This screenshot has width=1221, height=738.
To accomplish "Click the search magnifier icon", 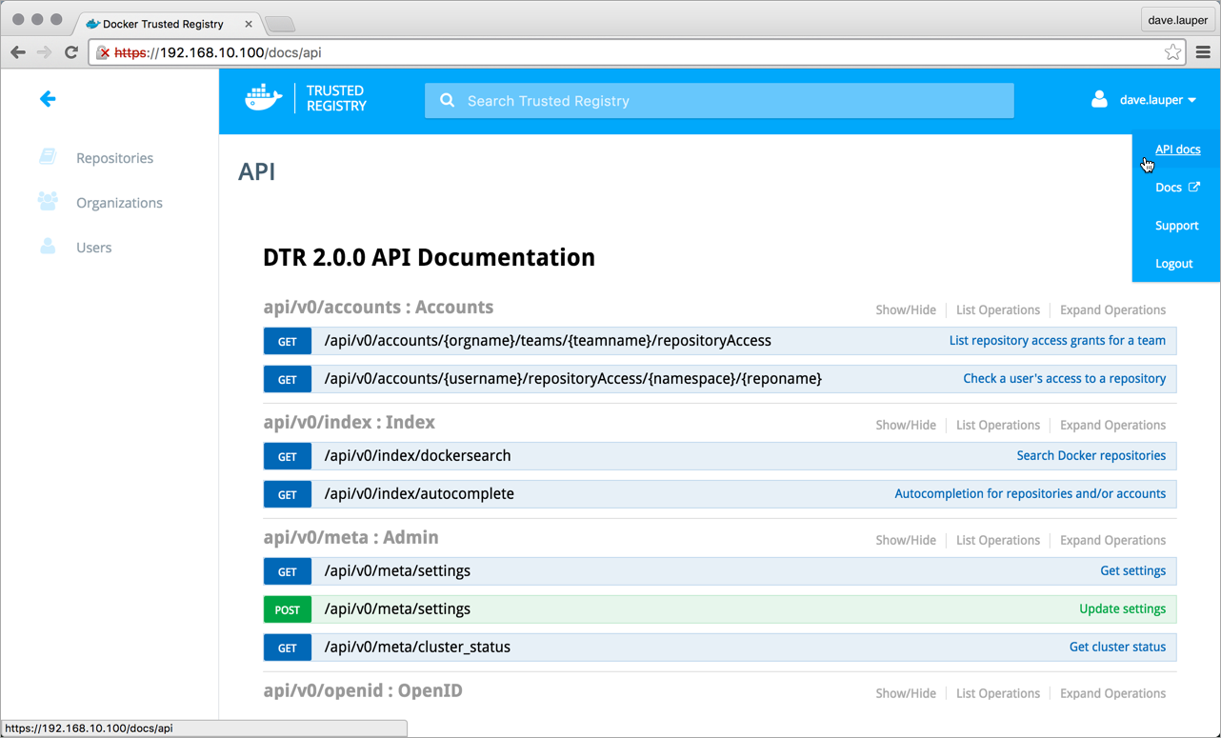I will (447, 100).
